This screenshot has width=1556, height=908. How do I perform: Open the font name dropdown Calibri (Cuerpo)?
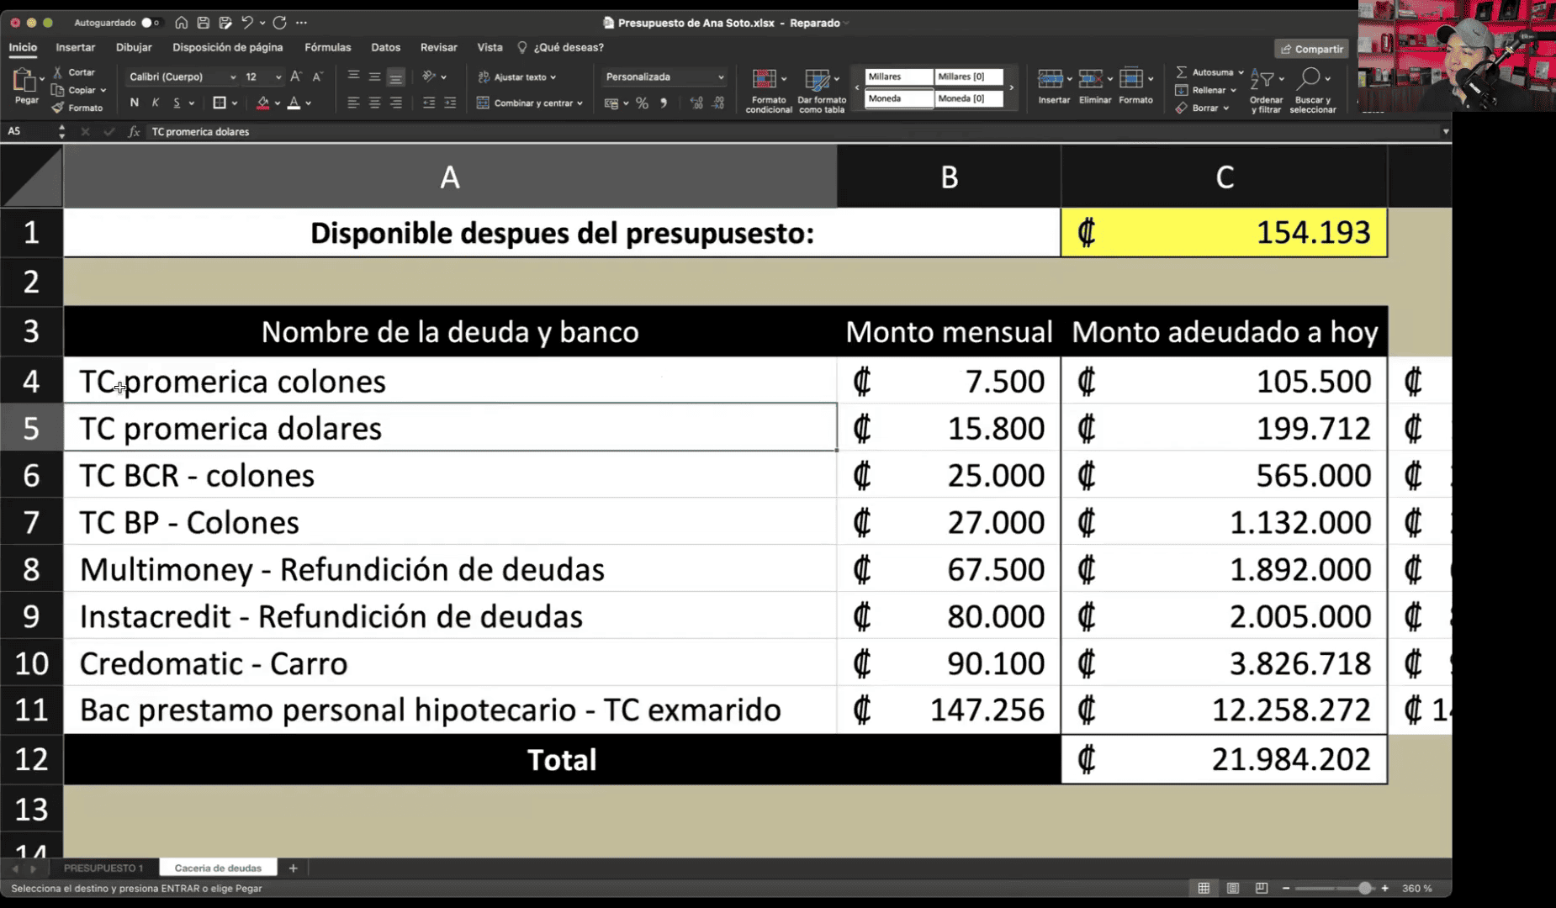tap(183, 77)
